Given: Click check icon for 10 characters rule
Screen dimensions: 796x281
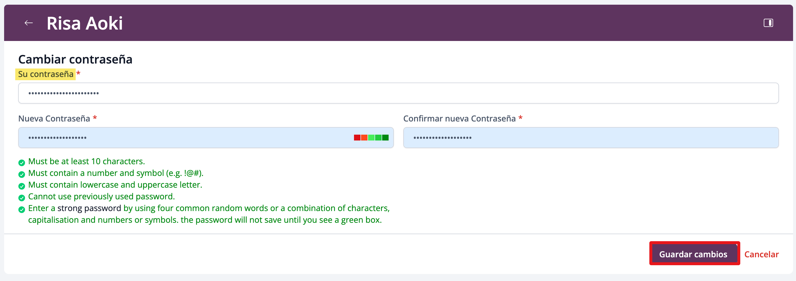Looking at the screenshot, I should tap(22, 162).
